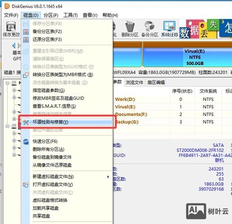The image size is (232, 224).
Task: Open the 帮助(H) menu
Action: pos(110,15)
